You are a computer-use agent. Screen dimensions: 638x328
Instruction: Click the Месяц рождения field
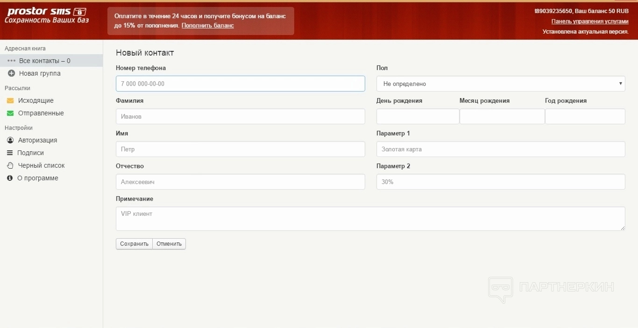[x=502, y=116]
